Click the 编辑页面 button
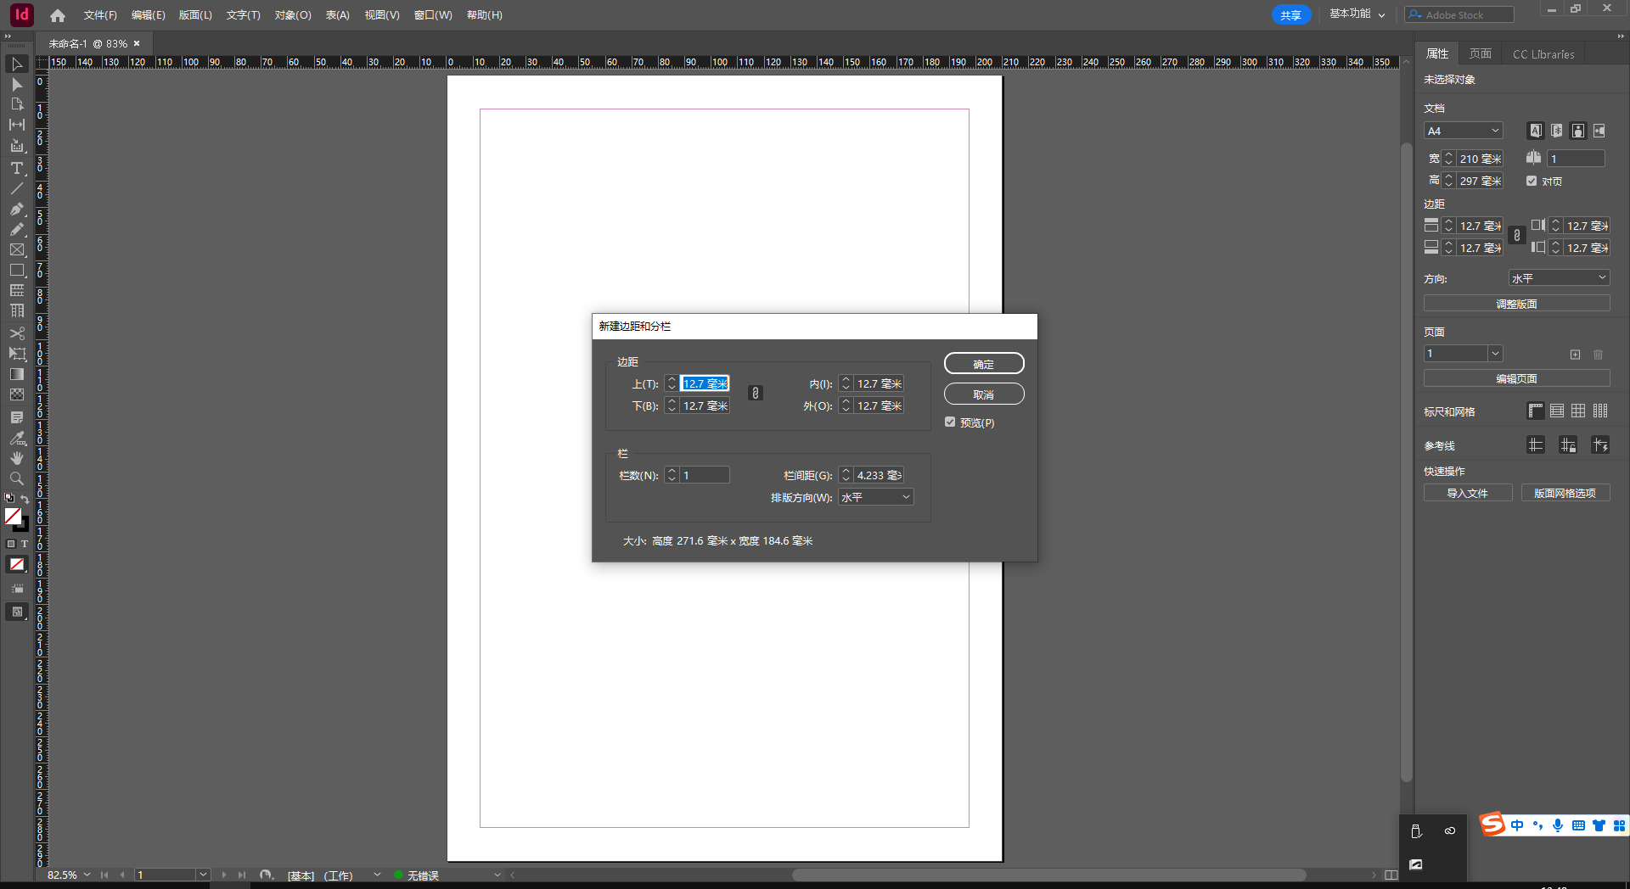This screenshot has height=889, width=1630. click(1516, 378)
